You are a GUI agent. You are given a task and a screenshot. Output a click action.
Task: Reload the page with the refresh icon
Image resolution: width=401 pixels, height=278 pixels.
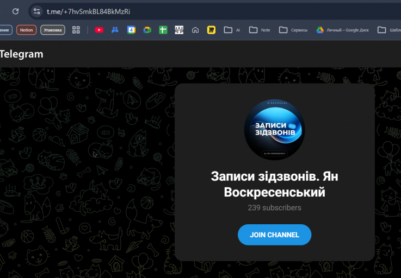[x=16, y=11]
